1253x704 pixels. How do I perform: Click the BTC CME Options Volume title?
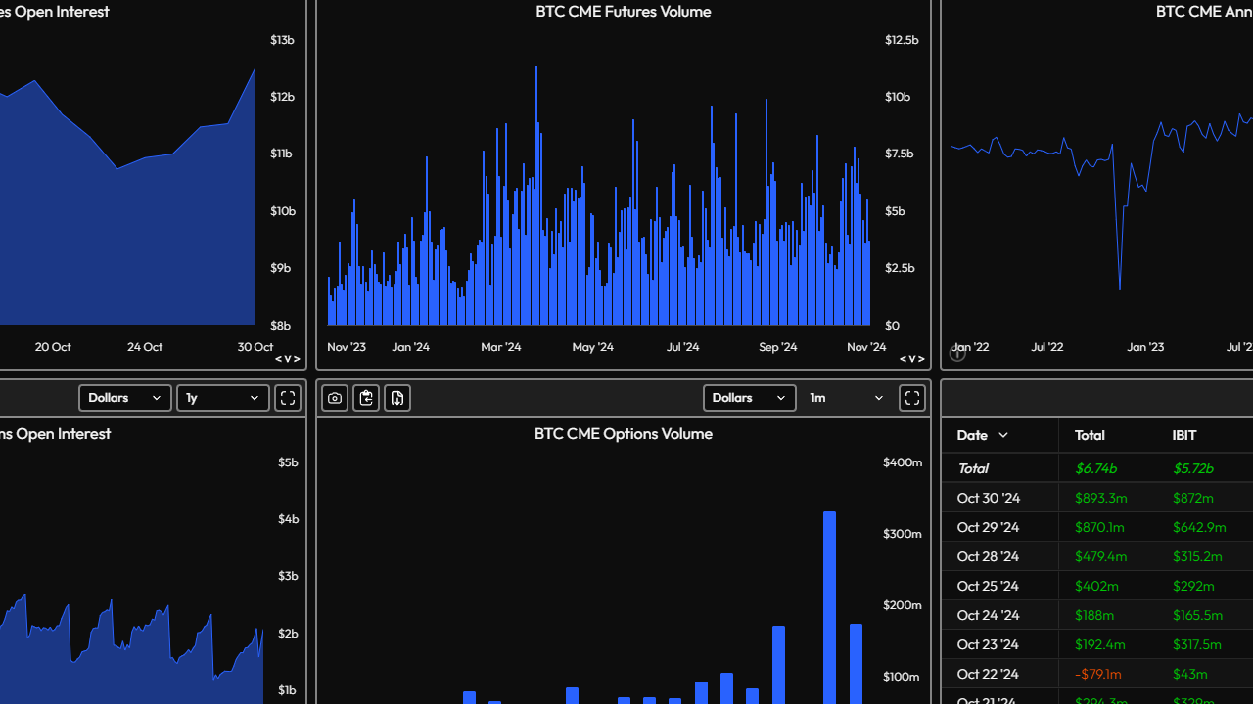(x=624, y=434)
